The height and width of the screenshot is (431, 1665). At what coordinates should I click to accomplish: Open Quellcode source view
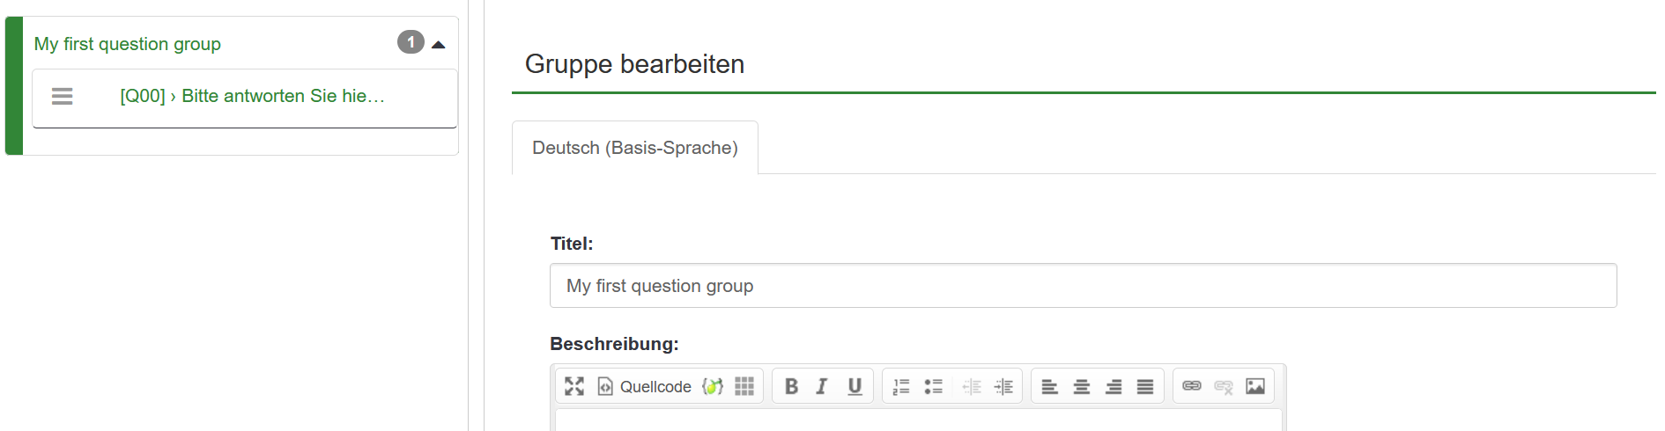click(645, 386)
